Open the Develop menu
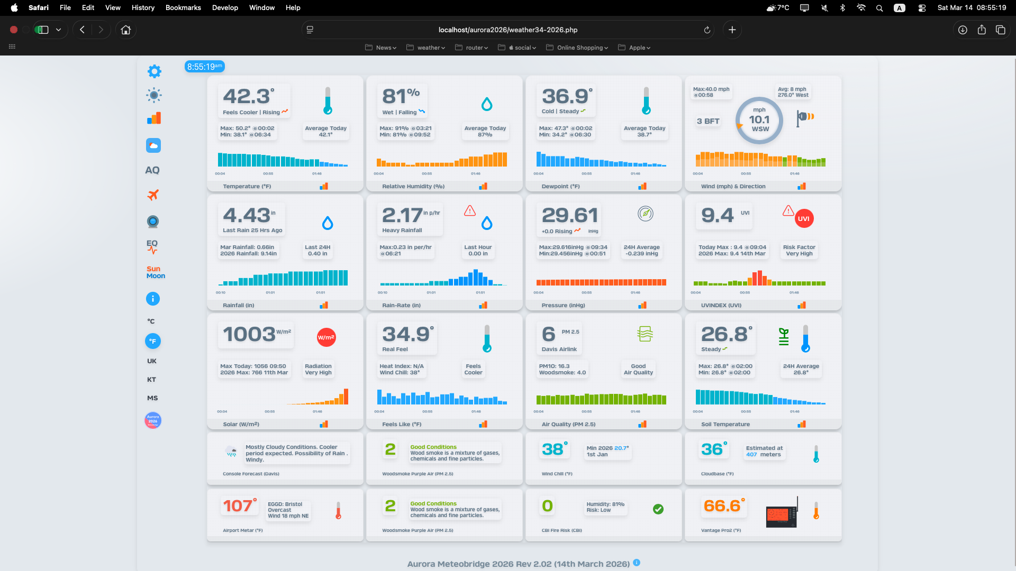 click(x=225, y=8)
